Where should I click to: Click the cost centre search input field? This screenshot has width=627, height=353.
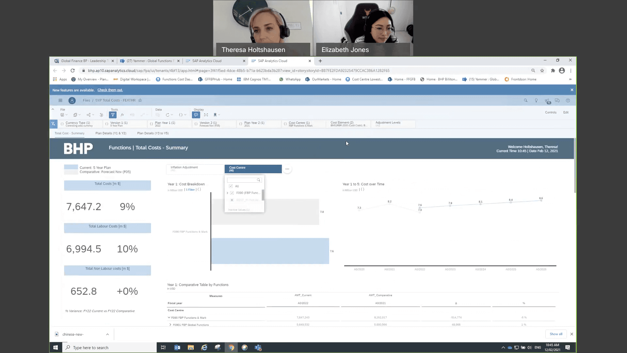click(242, 180)
